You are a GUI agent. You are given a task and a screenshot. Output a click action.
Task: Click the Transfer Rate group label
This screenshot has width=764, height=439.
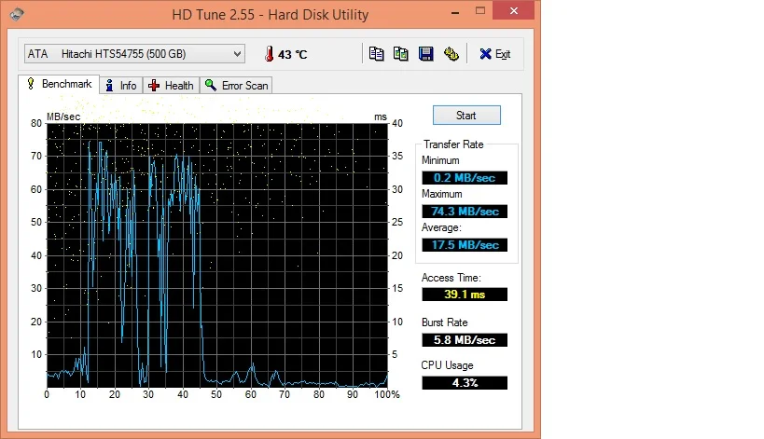point(453,144)
